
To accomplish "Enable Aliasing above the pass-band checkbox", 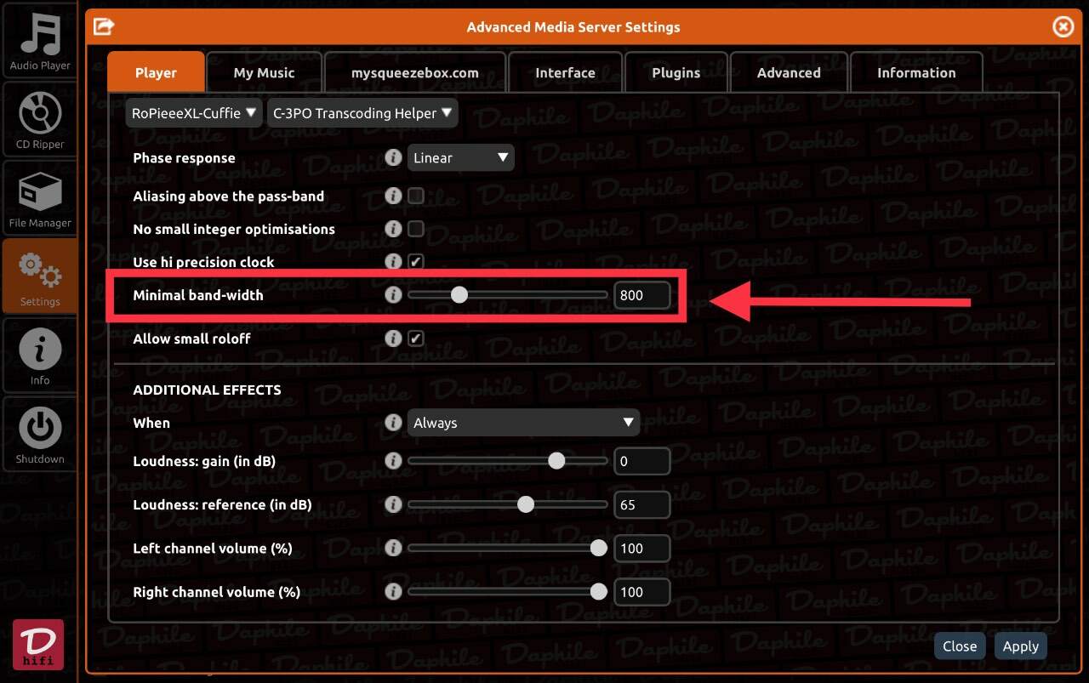I will click(416, 196).
